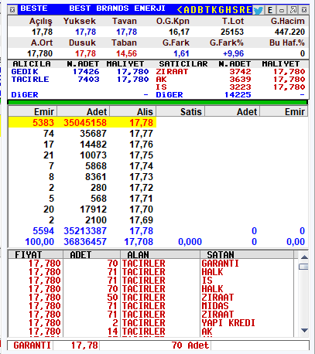The width and height of the screenshot is (315, 354).
Task: Select quantity 35687 in depth table
Action: point(93,134)
